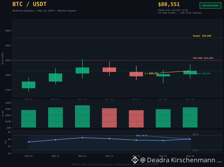Click the 200 EMA $82,000 line label

click(x=203, y=58)
